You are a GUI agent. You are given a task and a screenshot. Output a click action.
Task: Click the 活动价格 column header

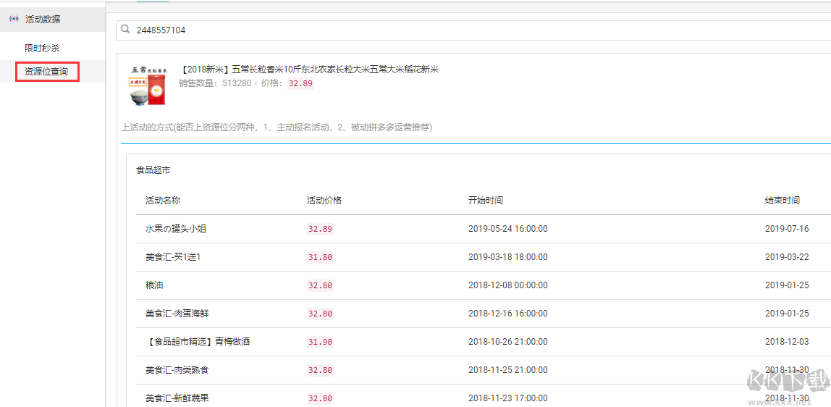coord(324,201)
